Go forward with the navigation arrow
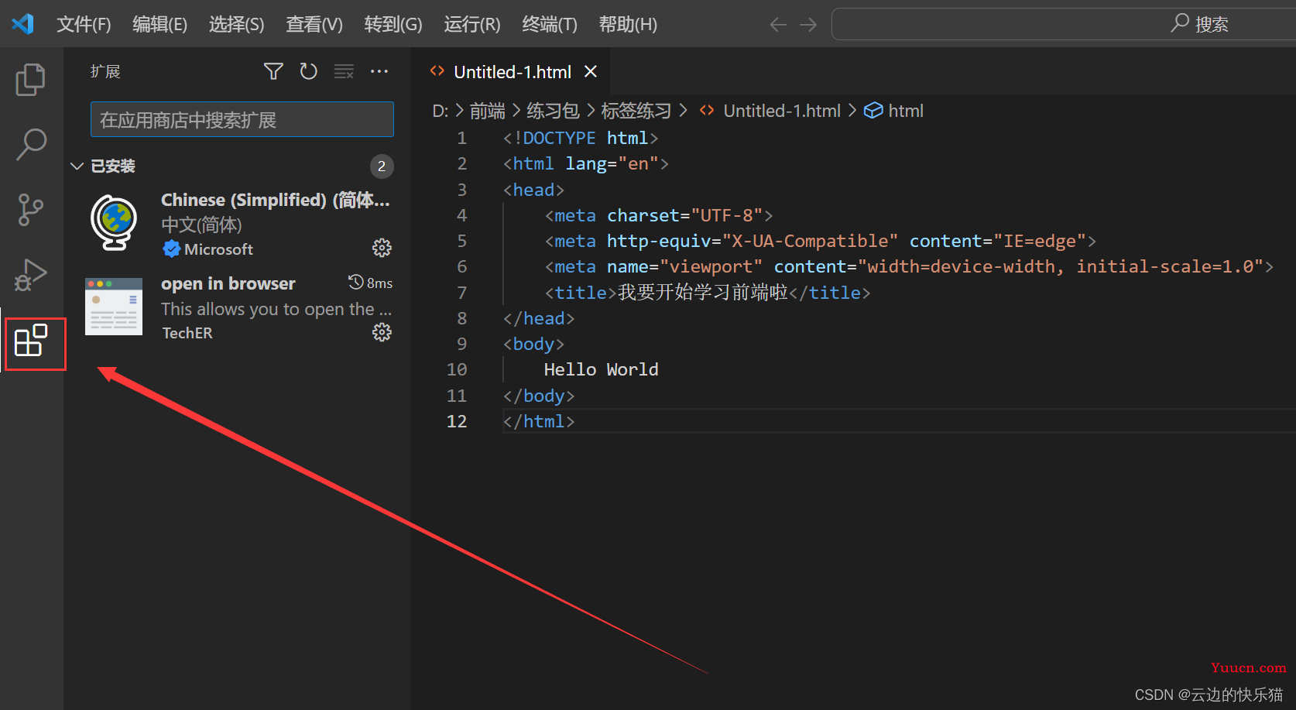The height and width of the screenshot is (710, 1296). 808,25
